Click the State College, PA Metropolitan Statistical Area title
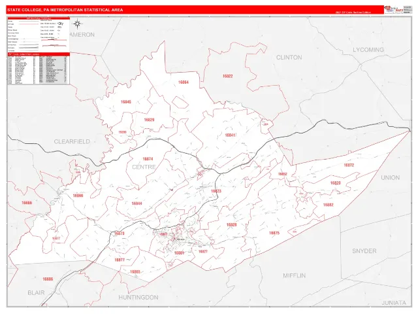Viewport: 418px width, 314px height. tap(65, 10)
